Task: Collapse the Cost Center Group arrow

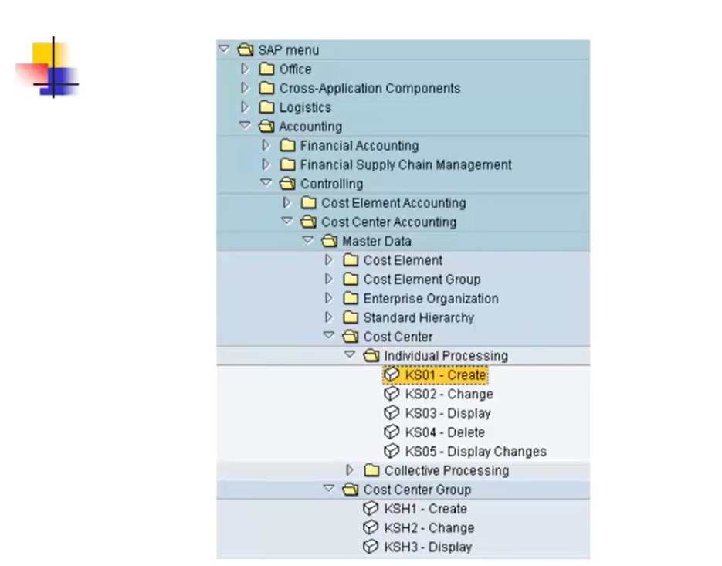Action: 329,489
